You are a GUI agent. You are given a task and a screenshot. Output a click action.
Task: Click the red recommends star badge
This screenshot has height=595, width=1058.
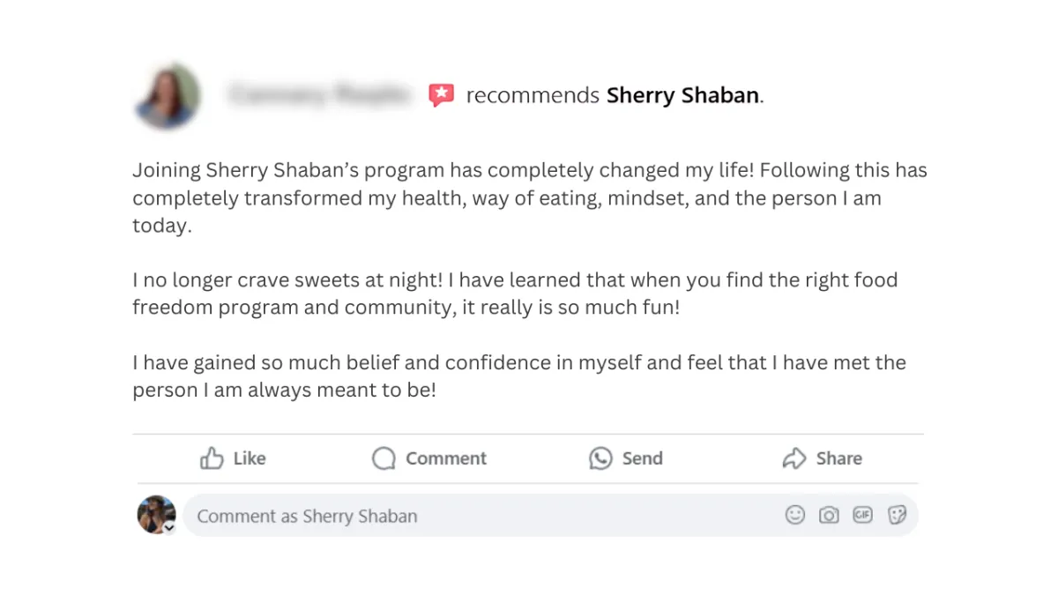(x=442, y=95)
